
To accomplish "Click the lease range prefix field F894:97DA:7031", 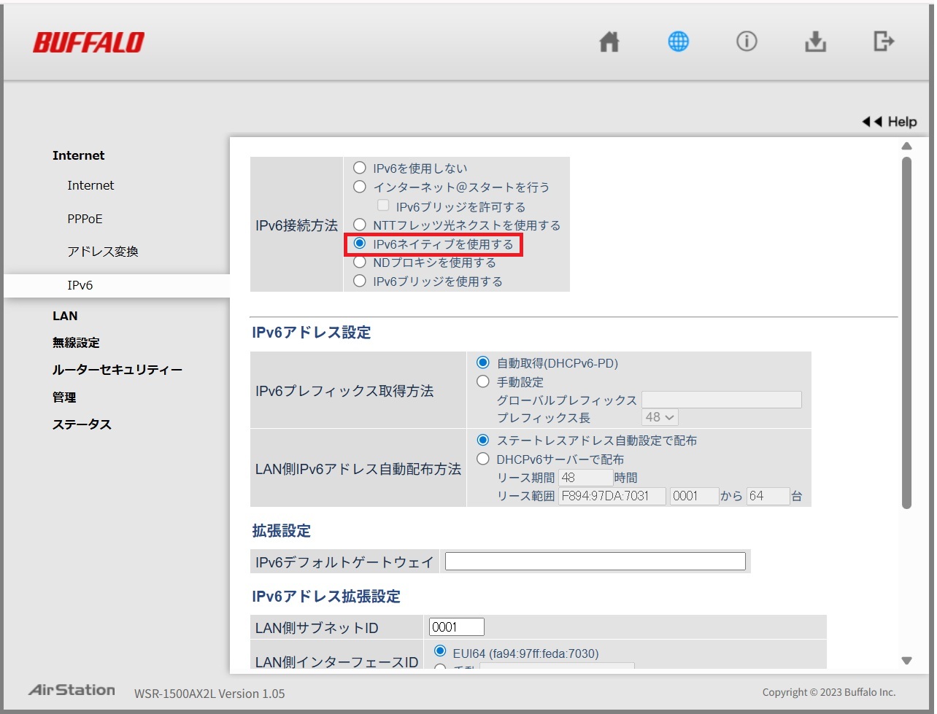I will click(612, 496).
